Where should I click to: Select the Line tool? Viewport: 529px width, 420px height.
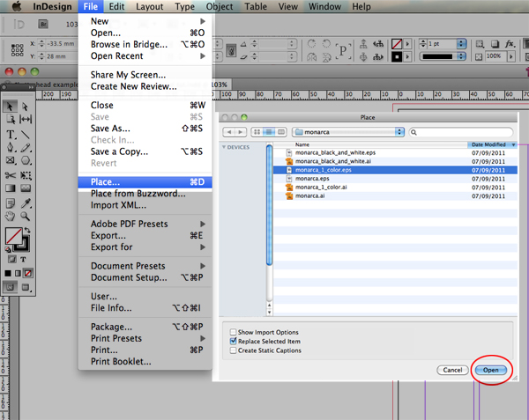pos(26,135)
